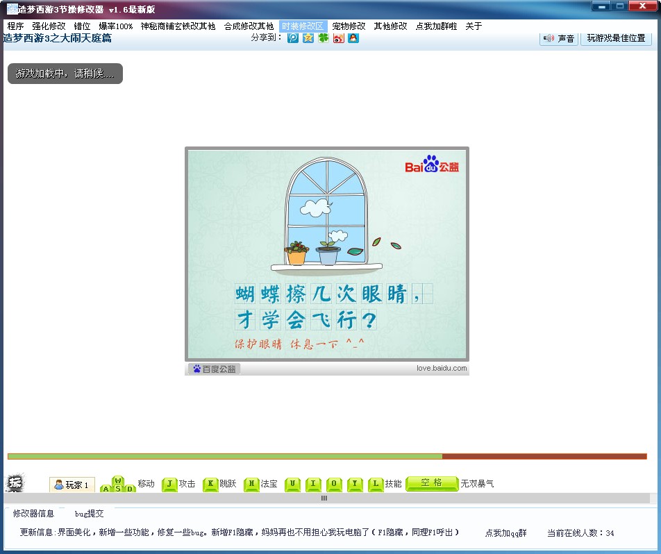The width and height of the screenshot is (661, 554).
Task: Share to Tencent Weibo icon
Action: pos(292,38)
